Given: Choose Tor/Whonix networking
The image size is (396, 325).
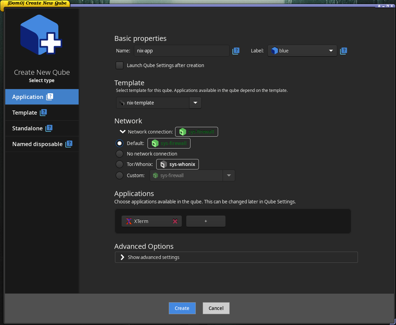Looking at the screenshot, I should tap(119, 164).
